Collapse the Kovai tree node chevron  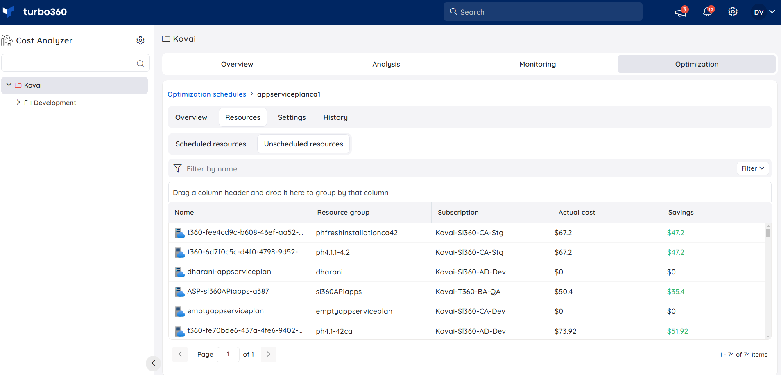9,85
